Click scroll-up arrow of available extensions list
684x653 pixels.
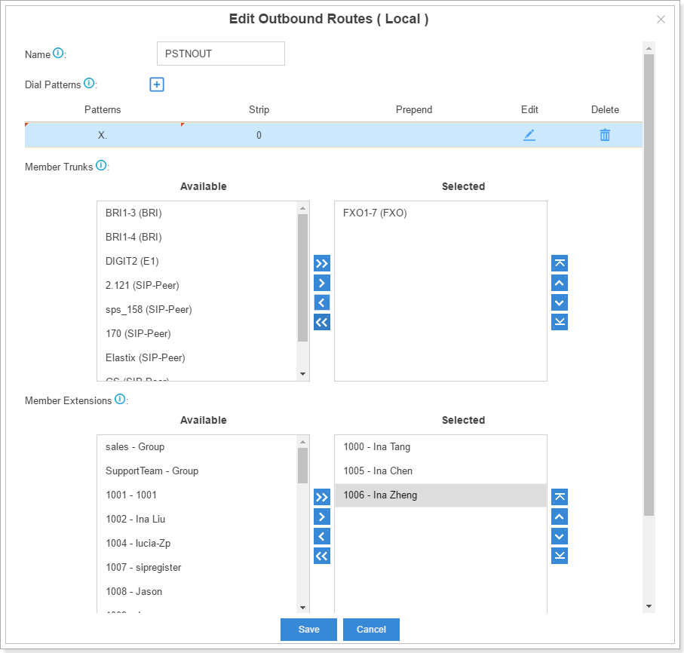[x=302, y=442]
